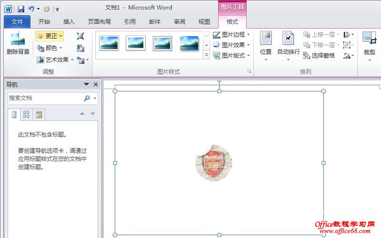Customize the Quick Access Toolbar dropdown
The image size is (381, 238).
(57, 10)
